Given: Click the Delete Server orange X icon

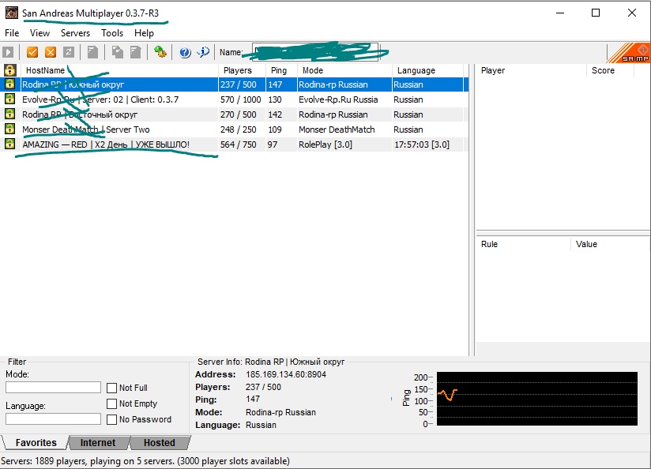Looking at the screenshot, I should click(x=51, y=52).
